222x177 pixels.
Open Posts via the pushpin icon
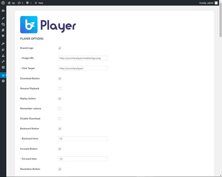[x=3, y=18]
